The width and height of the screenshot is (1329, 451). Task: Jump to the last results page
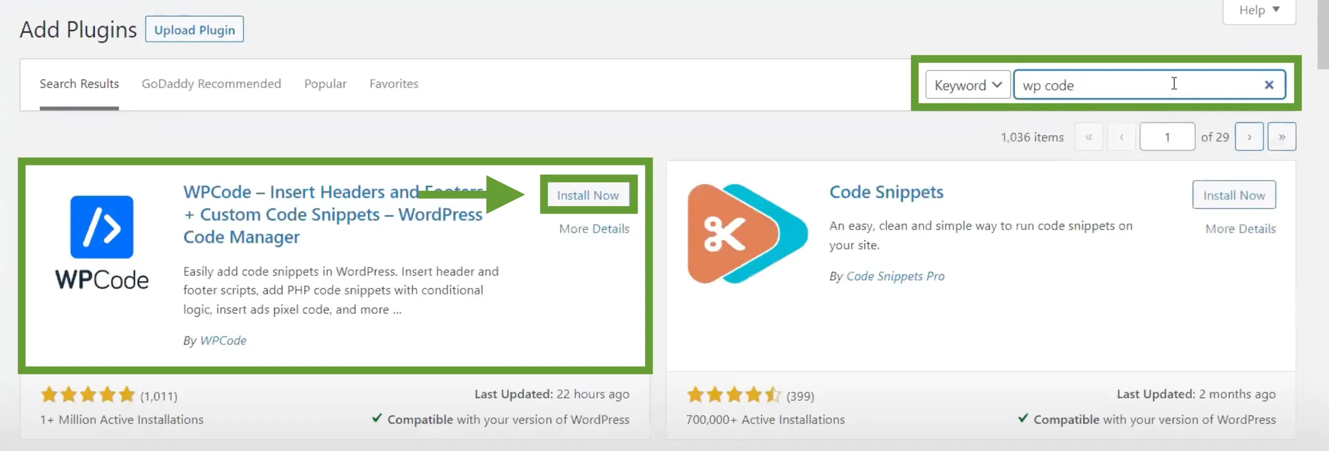(x=1281, y=137)
